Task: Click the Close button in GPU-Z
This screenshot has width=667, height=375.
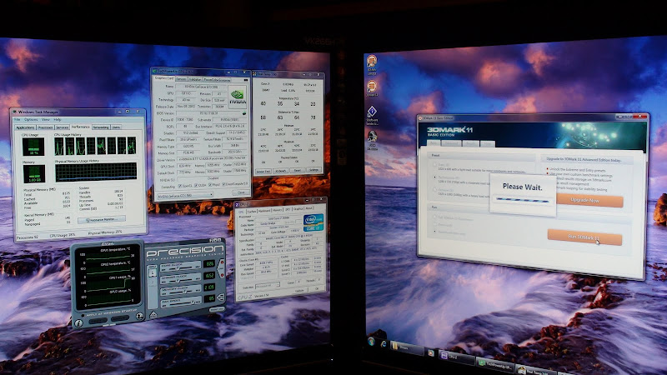Action: click(241, 192)
